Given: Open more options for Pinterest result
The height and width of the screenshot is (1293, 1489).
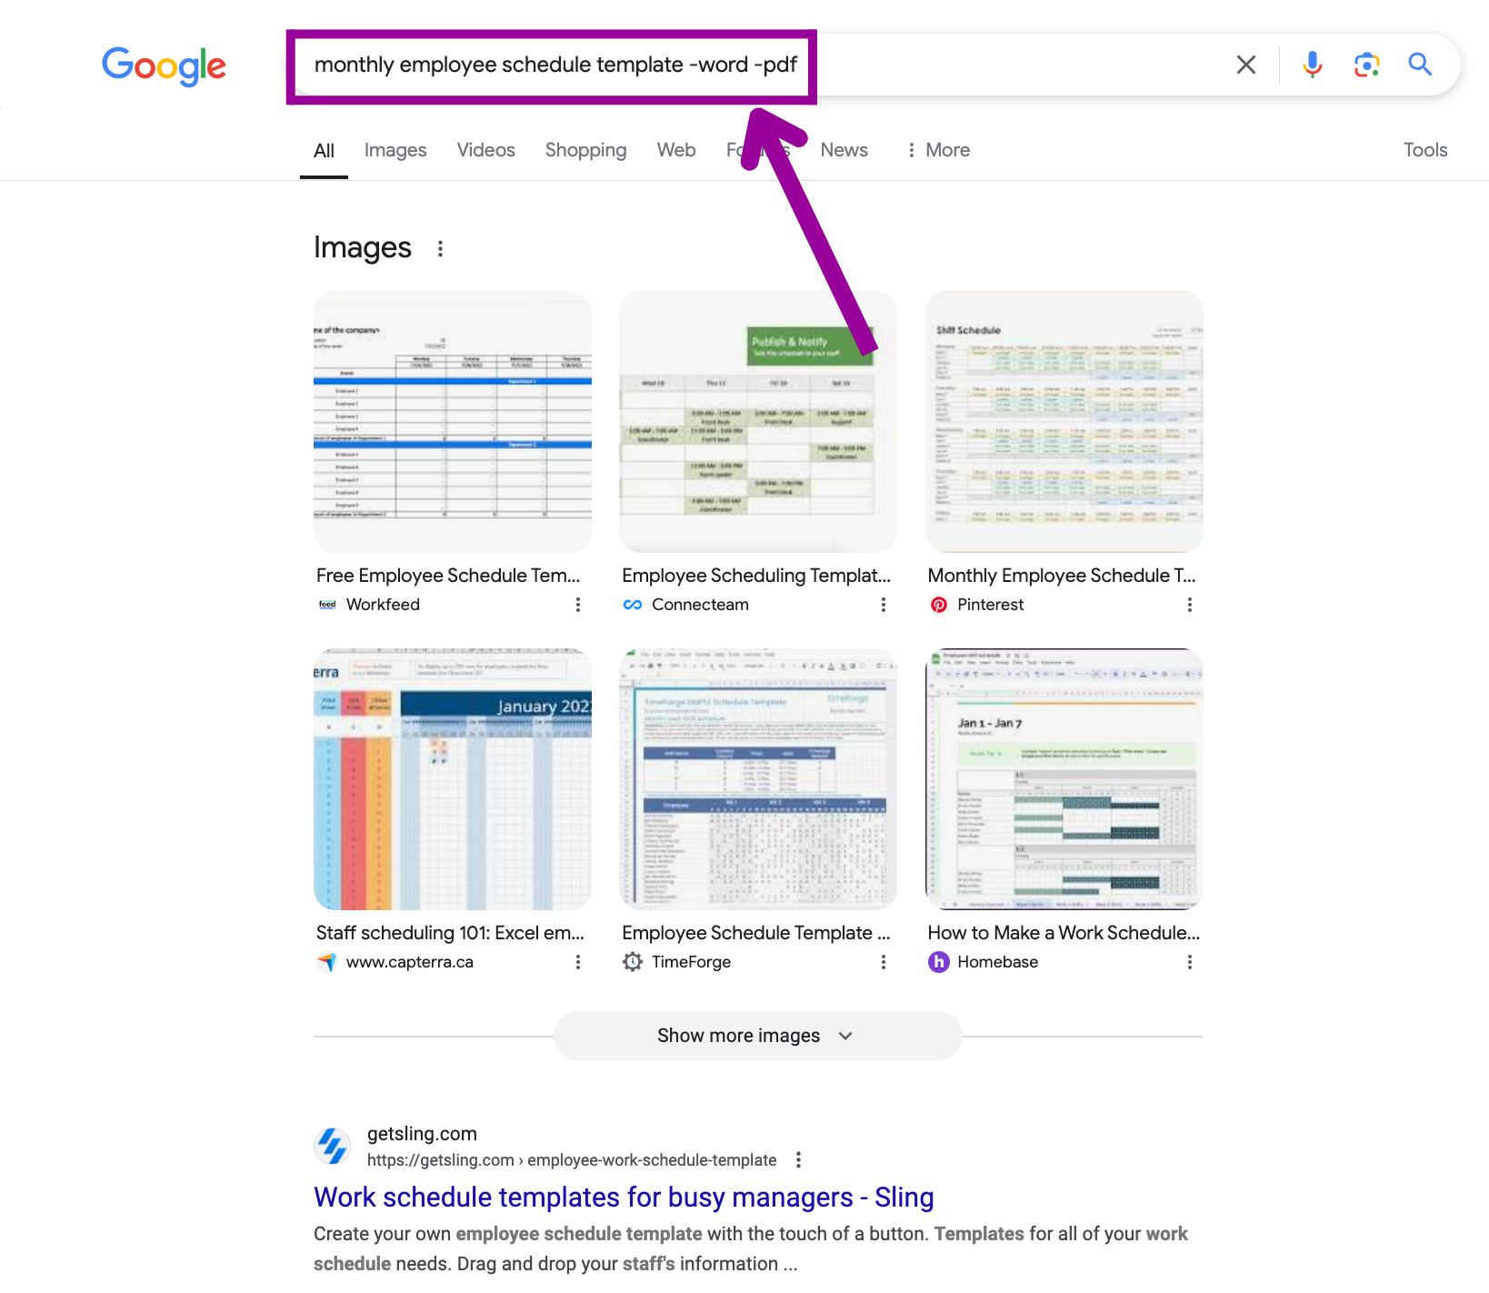Looking at the screenshot, I should pos(1189,605).
